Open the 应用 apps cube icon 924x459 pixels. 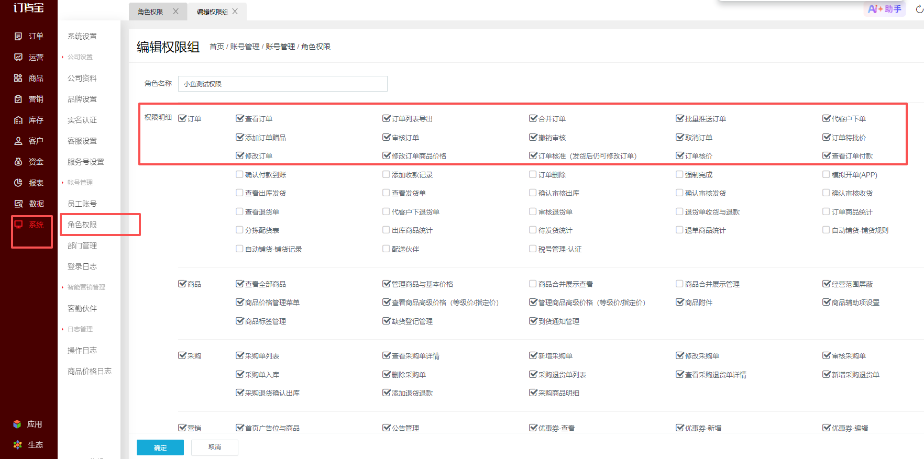click(x=17, y=424)
